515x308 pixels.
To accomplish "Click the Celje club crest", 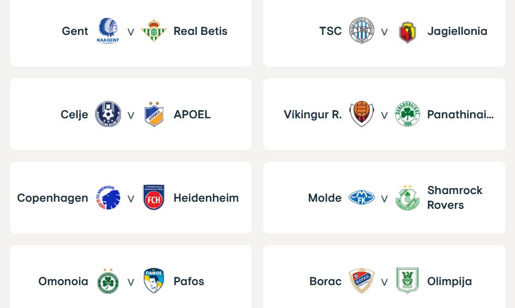I will (108, 114).
